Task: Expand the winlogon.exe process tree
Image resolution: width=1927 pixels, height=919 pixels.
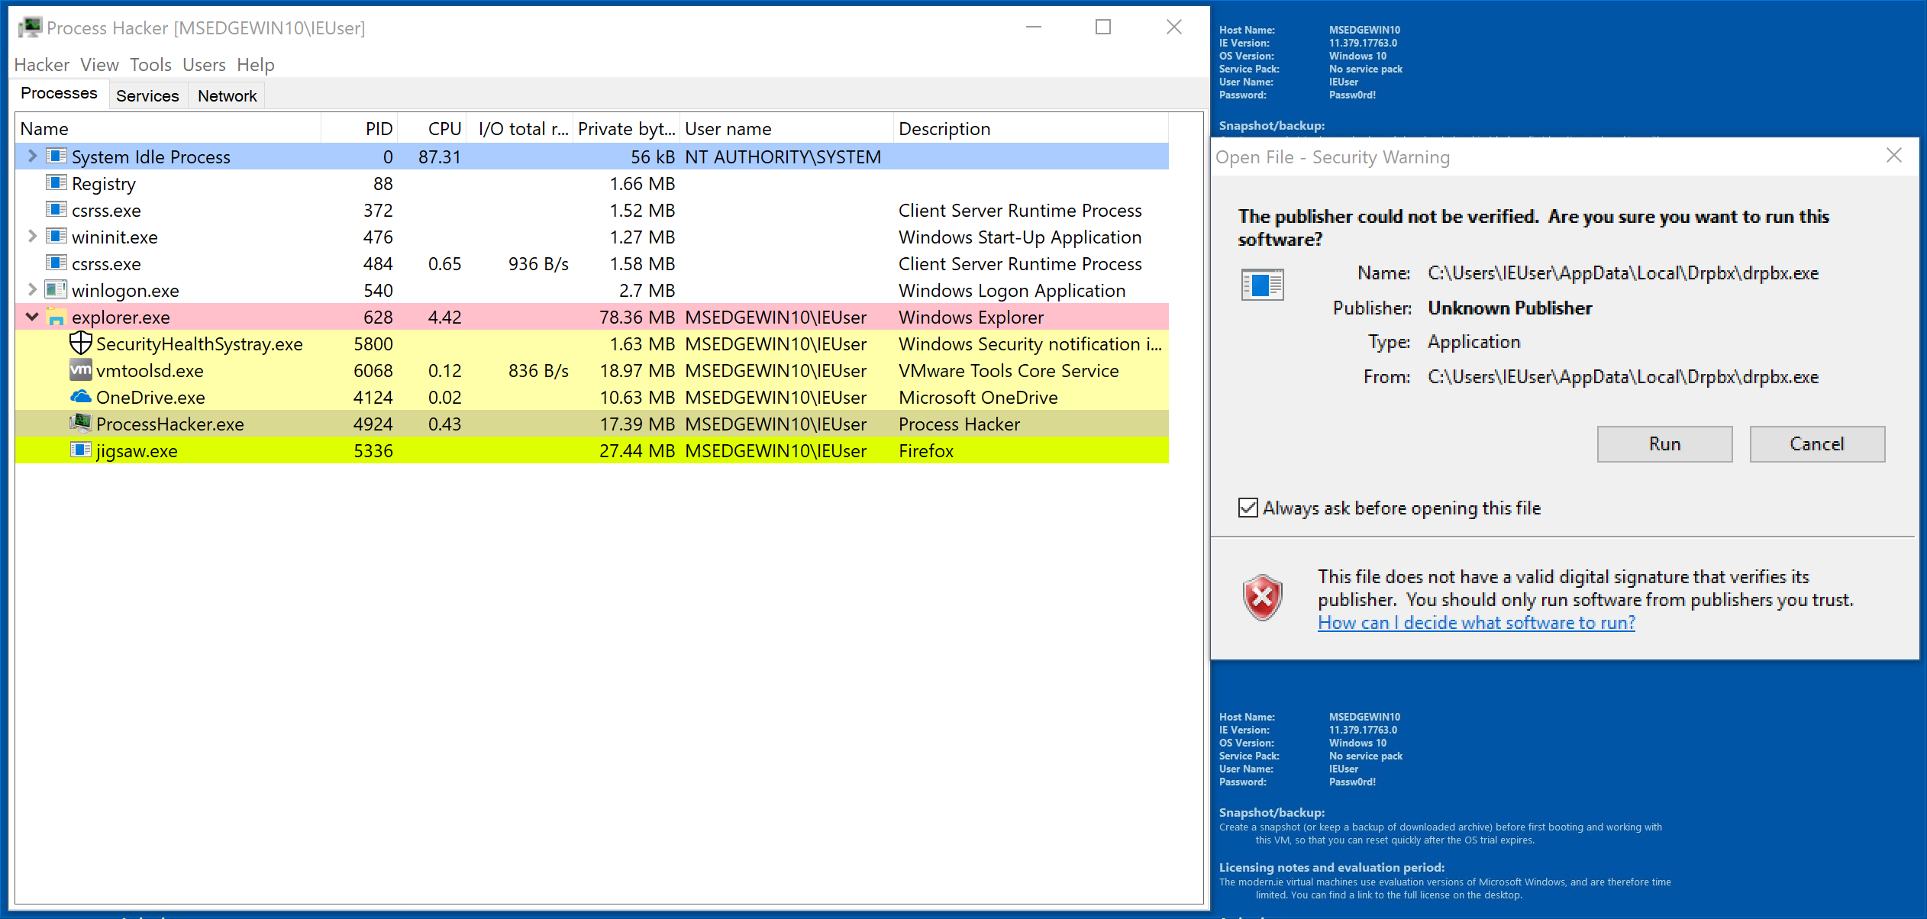Action: pyautogui.click(x=32, y=290)
